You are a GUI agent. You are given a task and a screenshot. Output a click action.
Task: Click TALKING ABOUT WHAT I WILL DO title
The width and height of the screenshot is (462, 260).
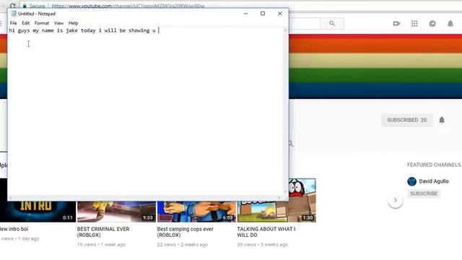point(266,232)
